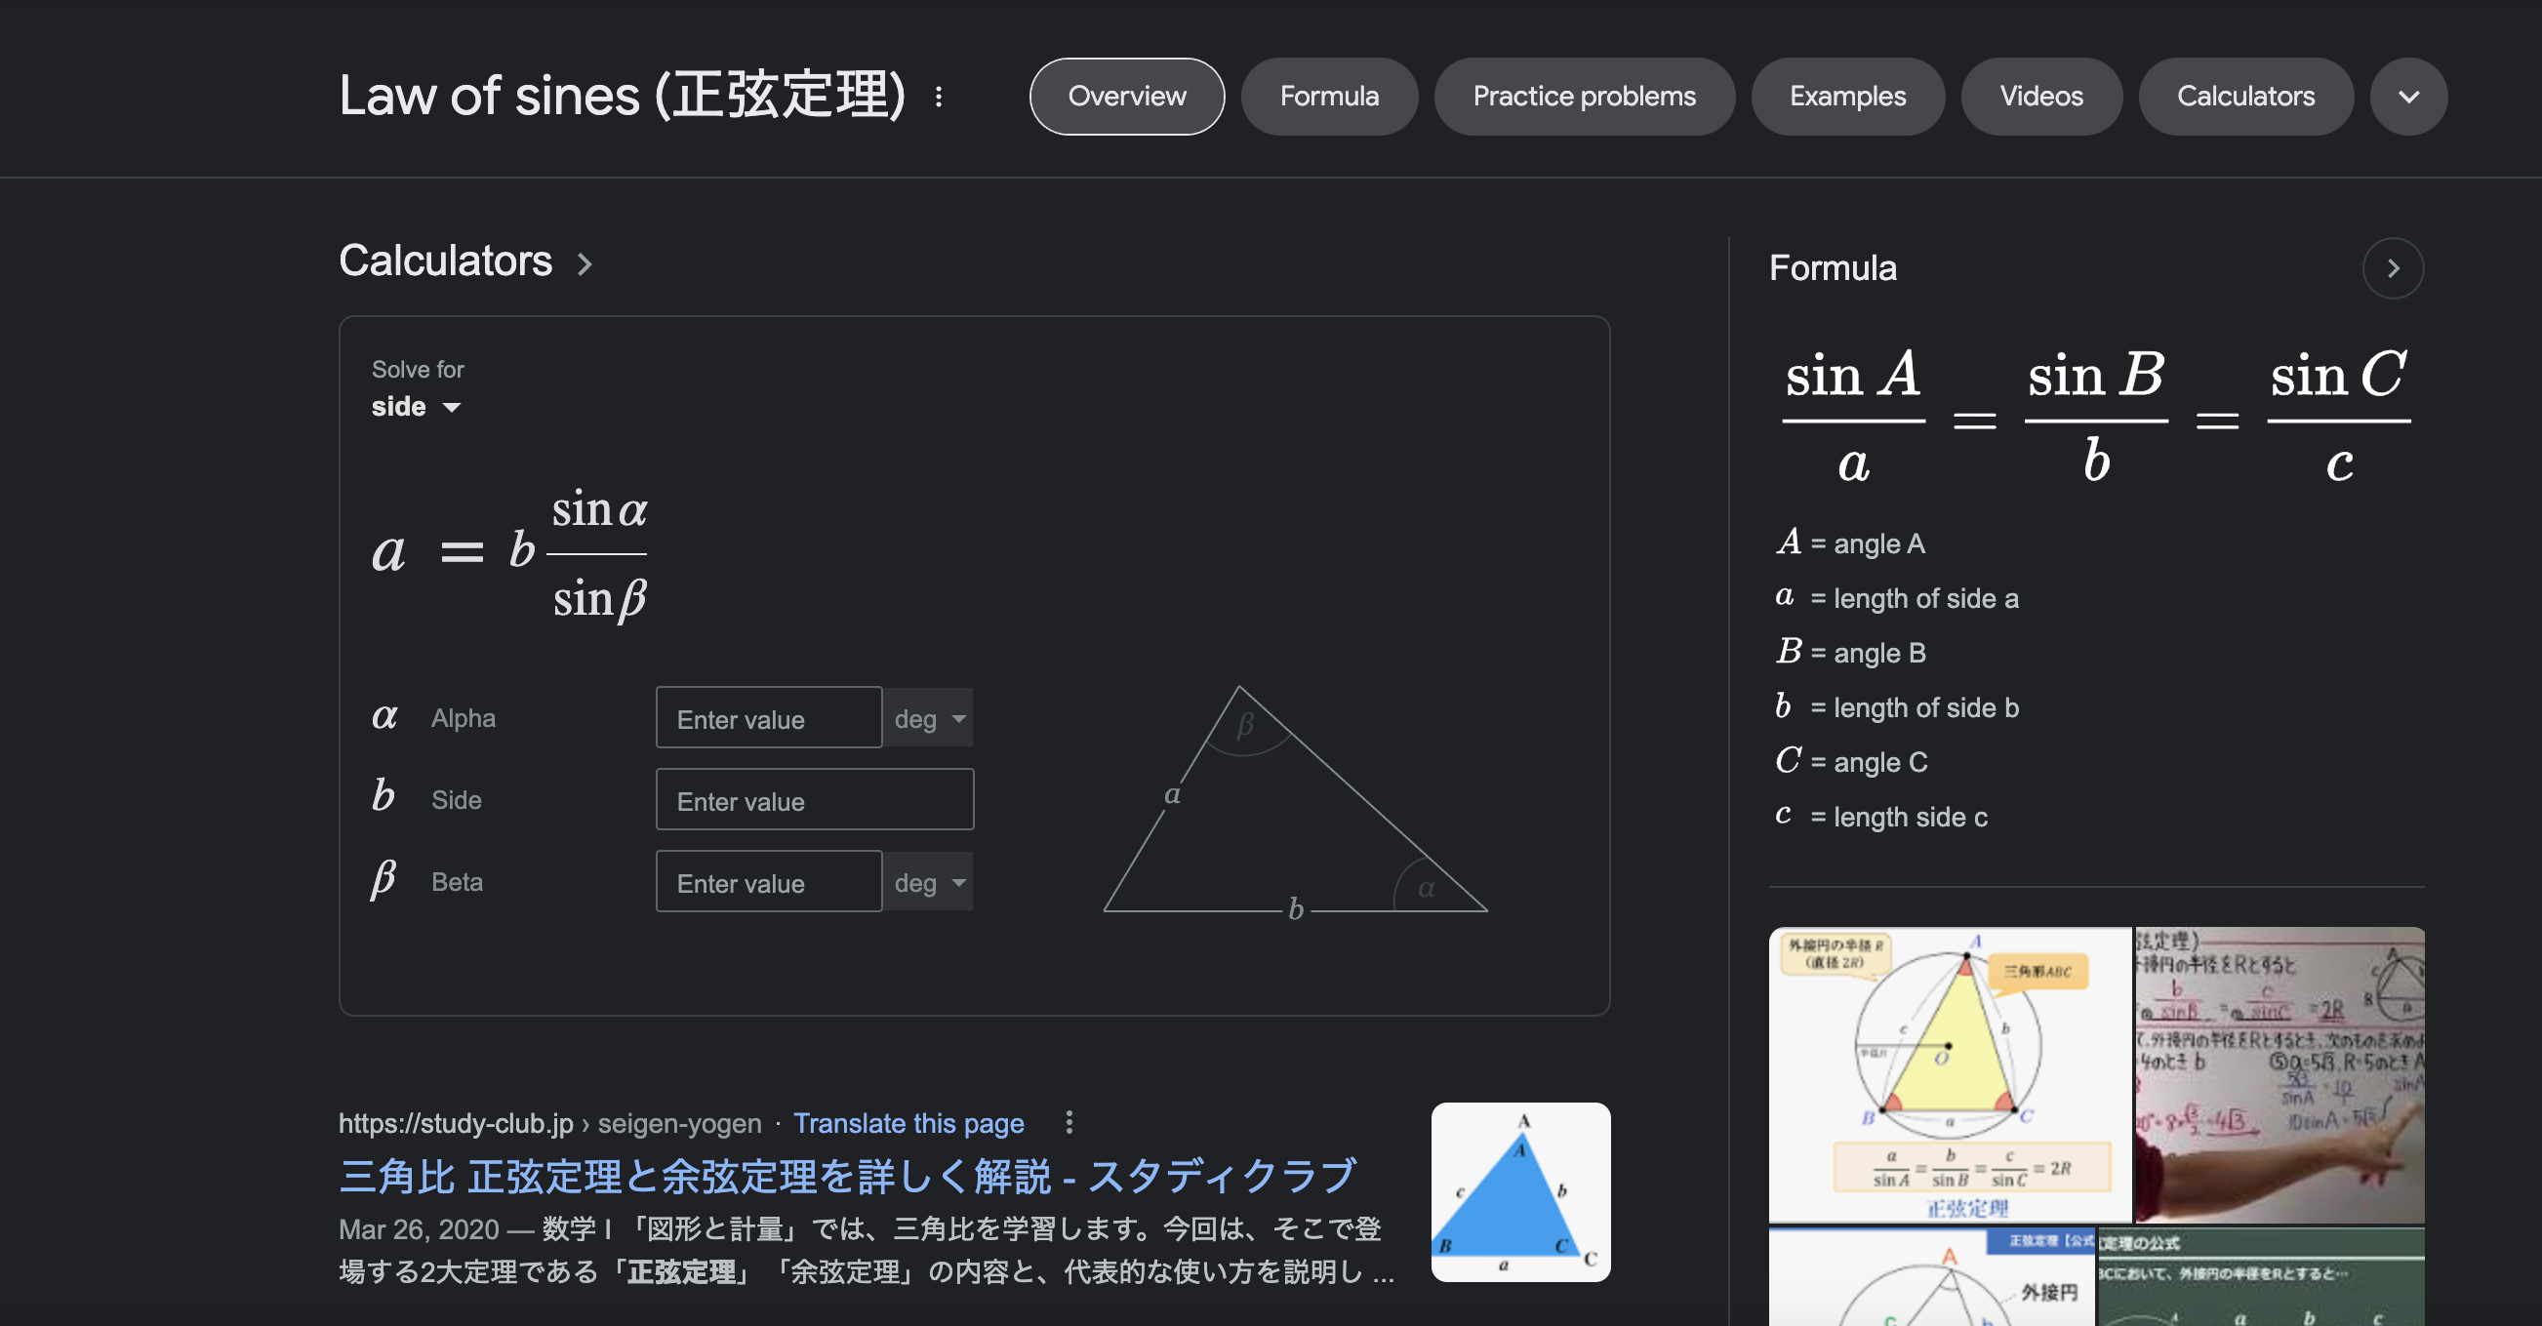Open the 三角比 正弦定理と余弦定理 result title
This screenshot has width=2542, height=1326.
[x=848, y=1176]
